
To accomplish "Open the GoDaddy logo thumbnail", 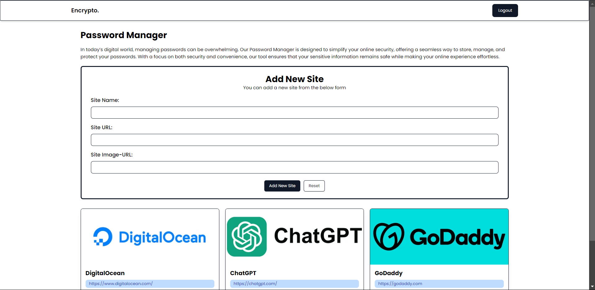I will (x=439, y=237).
